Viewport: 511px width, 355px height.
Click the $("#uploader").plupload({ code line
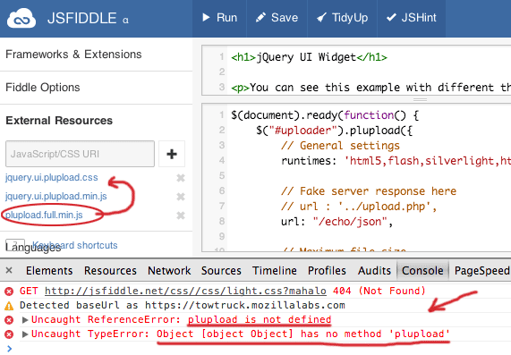pos(335,131)
